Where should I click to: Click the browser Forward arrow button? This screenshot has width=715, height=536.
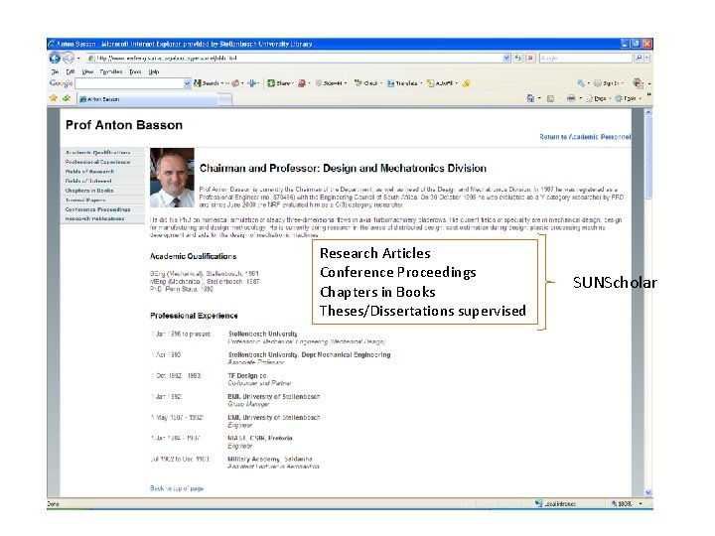(68, 58)
